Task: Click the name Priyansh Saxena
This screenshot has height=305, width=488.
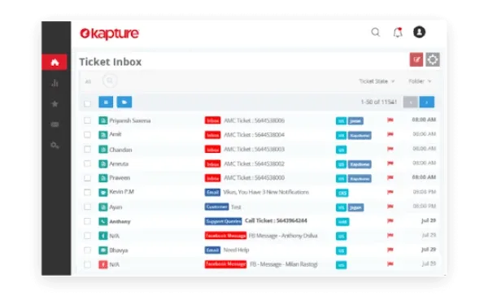Action: coord(130,120)
